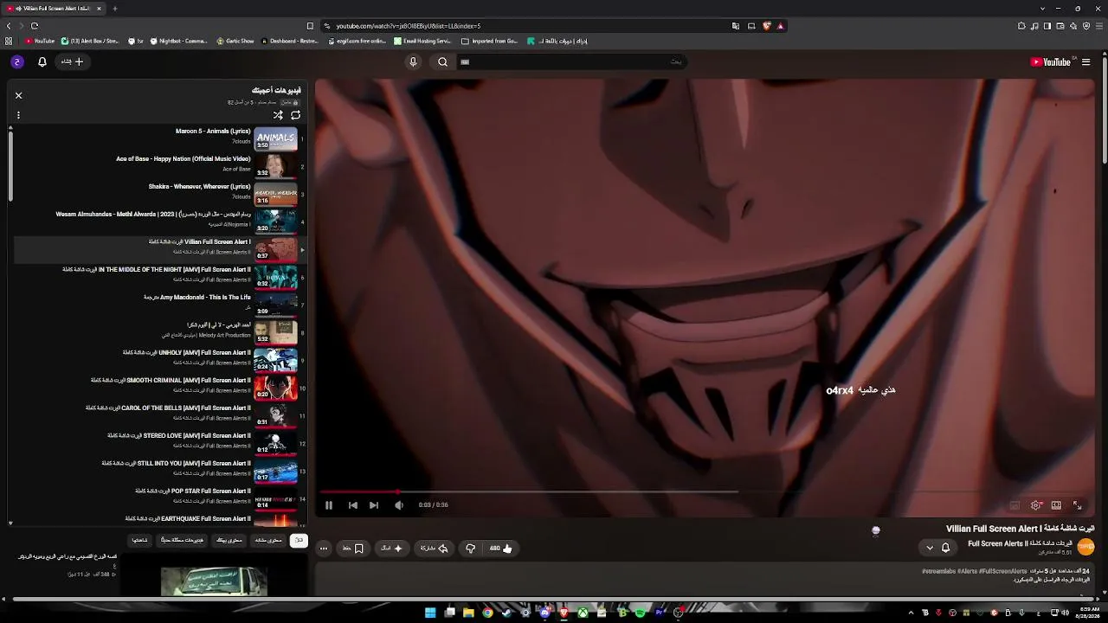Save the video with the bookmark button

coord(353,548)
